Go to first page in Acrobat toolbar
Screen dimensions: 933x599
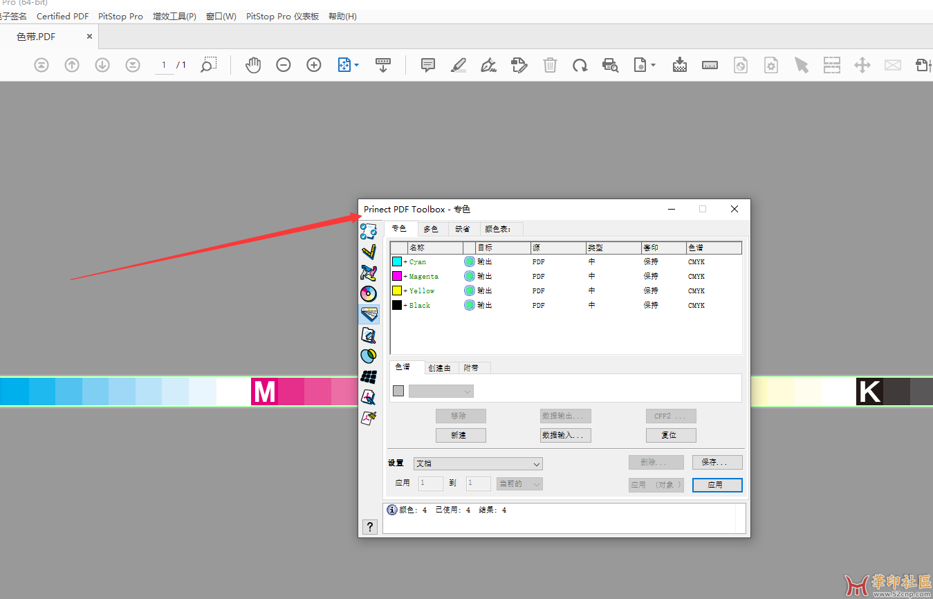point(41,65)
